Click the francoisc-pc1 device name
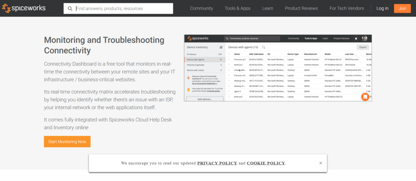The image size is (416, 181). 240,60
